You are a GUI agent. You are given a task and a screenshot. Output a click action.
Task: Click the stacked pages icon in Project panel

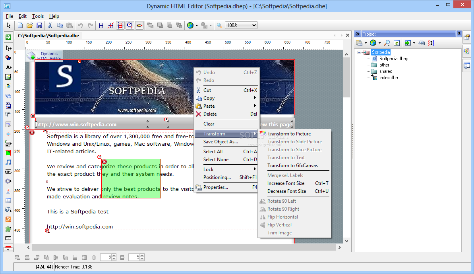tap(422, 43)
